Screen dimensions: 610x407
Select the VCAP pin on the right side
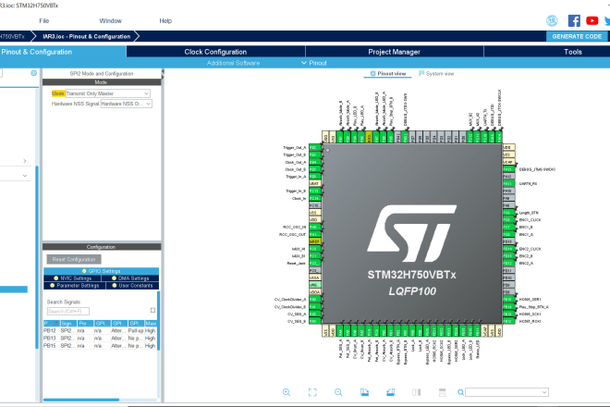(508, 162)
